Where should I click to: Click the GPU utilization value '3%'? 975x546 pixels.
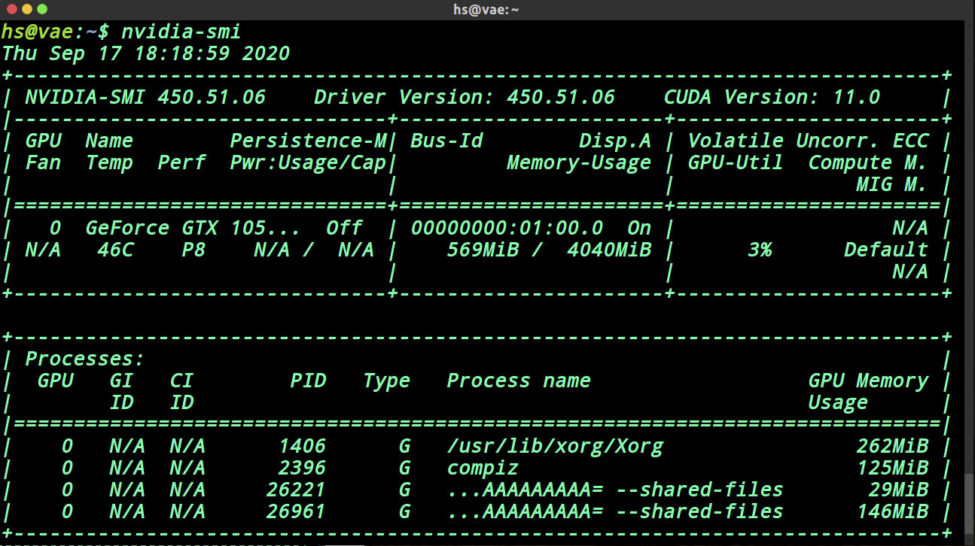coord(760,250)
